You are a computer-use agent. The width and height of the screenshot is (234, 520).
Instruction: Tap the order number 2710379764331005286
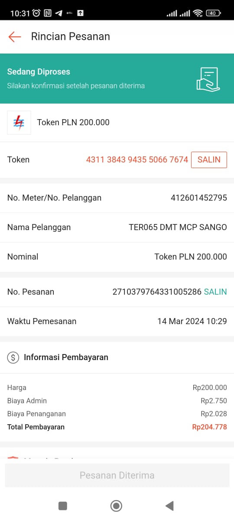[x=157, y=292]
